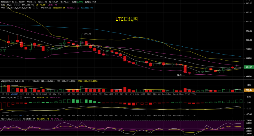
Task: Click the 61.51 low price marker
Action: coord(180,75)
